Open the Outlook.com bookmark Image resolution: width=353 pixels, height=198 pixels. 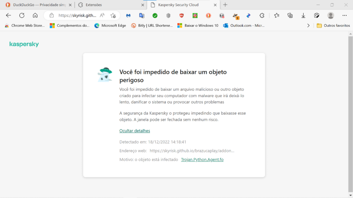click(x=244, y=26)
